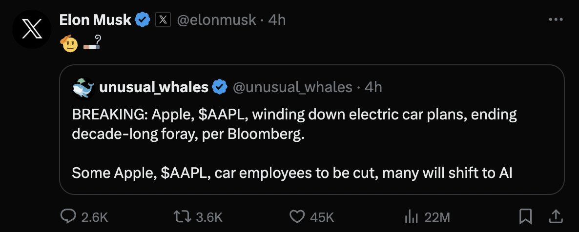Open the @unusual_whales handle
This screenshot has width=579, height=232.
click(292, 87)
